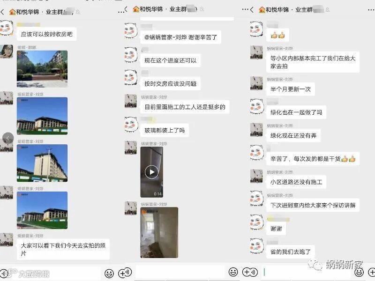Select message @蜗蜗管家-刘烨 谢谢辛苦了
The width and height of the screenshot is (375, 281).
[181, 37]
